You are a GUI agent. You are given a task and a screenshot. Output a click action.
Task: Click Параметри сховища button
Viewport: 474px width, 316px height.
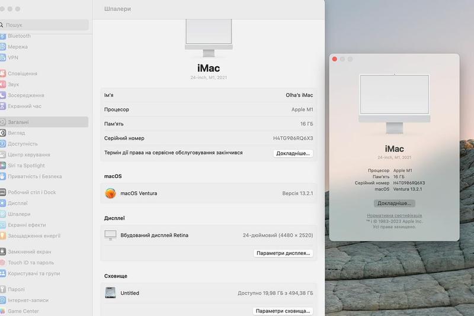point(283,311)
